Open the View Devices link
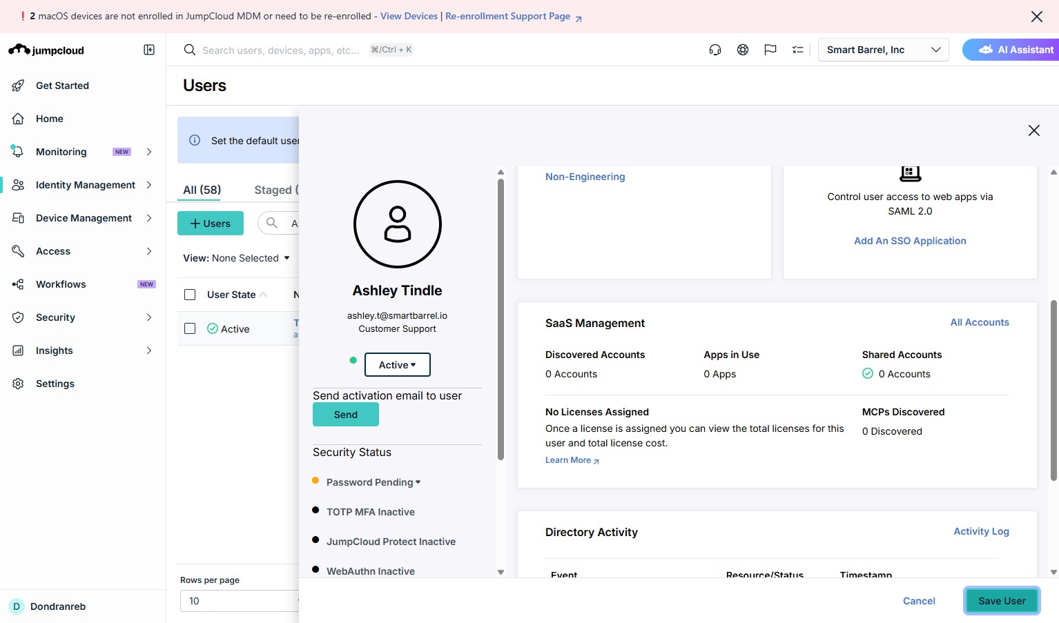1059x623 pixels. click(409, 16)
